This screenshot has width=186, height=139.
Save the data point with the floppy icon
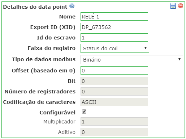(173, 6)
